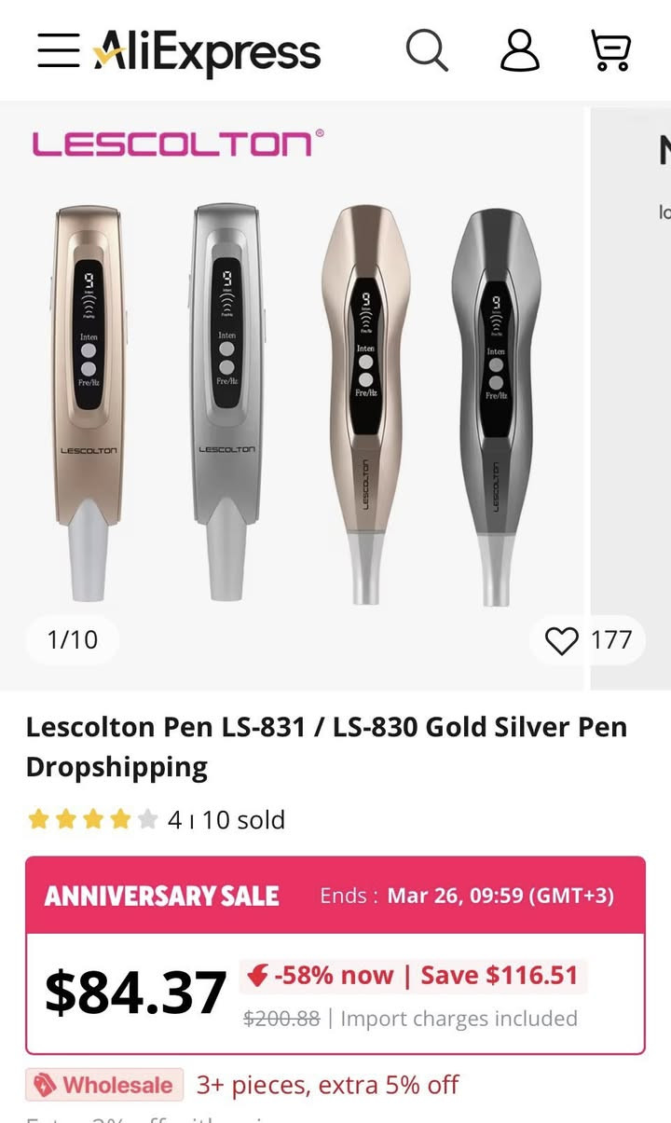Click the Wholesale tag icon

click(45, 1085)
